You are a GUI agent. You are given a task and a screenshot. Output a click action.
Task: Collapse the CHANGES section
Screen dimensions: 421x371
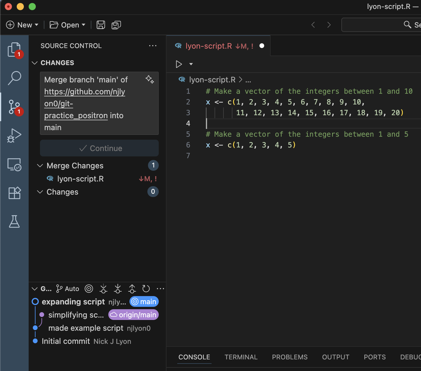point(34,63)
